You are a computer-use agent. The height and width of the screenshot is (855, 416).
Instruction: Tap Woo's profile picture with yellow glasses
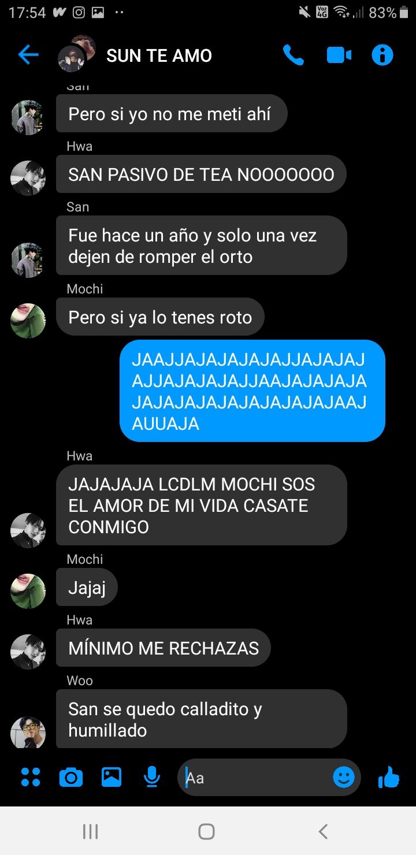tap(28, 733)
